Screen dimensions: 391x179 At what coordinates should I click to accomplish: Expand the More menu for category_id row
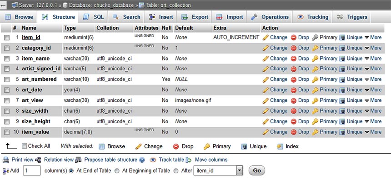coord(373,48)
